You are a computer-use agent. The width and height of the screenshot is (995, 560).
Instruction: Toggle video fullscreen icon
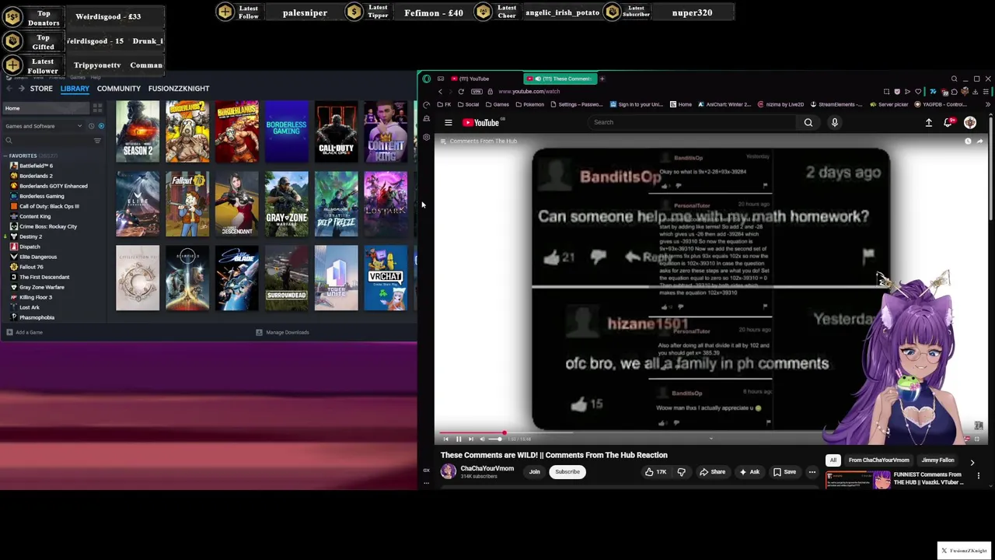pos(978,439)
